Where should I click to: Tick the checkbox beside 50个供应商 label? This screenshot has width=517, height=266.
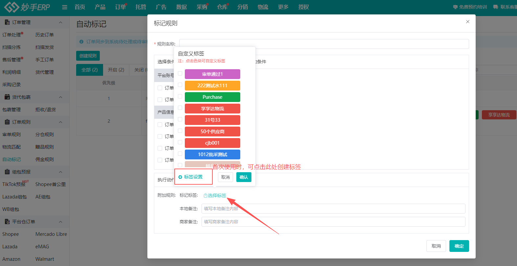180,131
